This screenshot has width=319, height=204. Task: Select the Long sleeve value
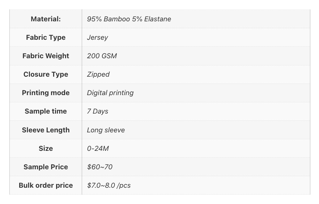[x=106, y=130]
